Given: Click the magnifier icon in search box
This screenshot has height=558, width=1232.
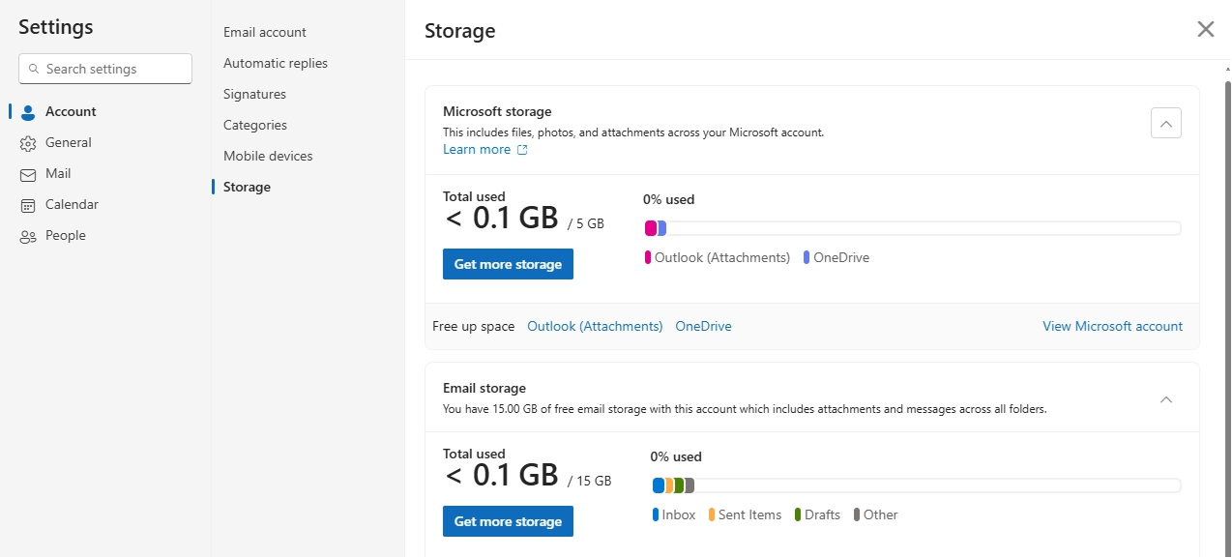Looking at the screenshot, I should 35,69.
